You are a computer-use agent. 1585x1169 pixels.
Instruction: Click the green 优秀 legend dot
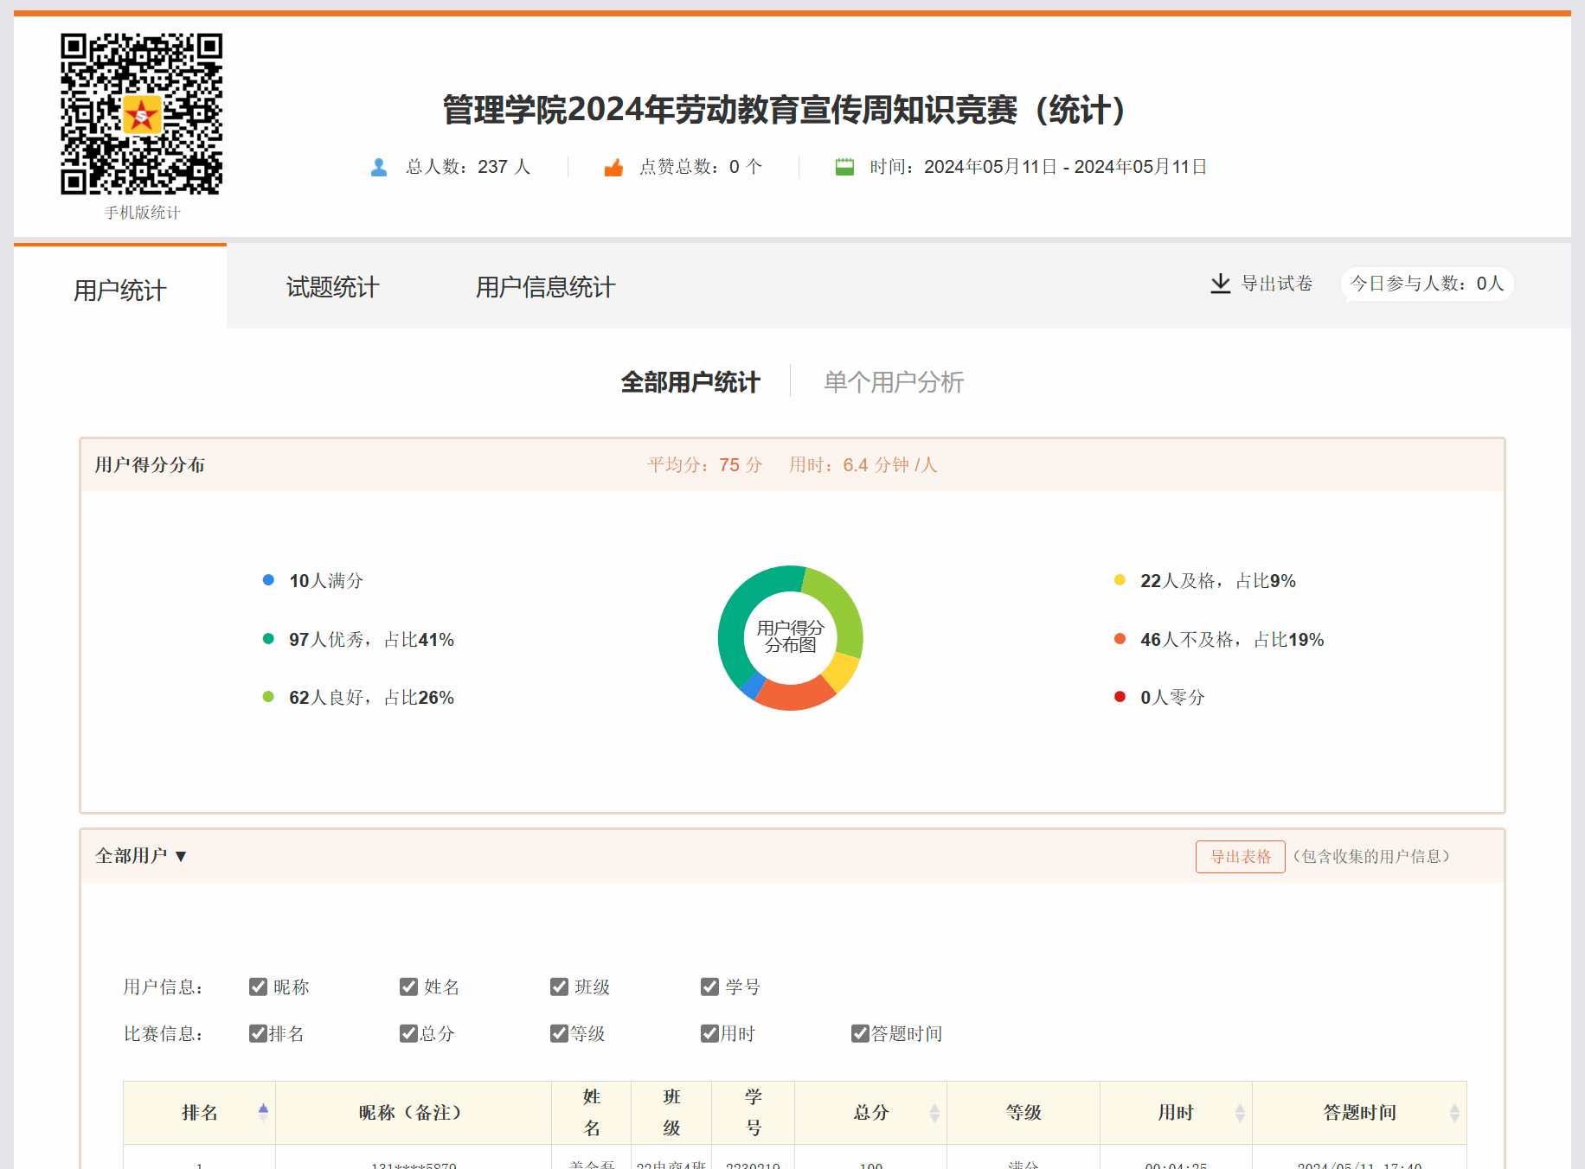(x=268, y=639)
